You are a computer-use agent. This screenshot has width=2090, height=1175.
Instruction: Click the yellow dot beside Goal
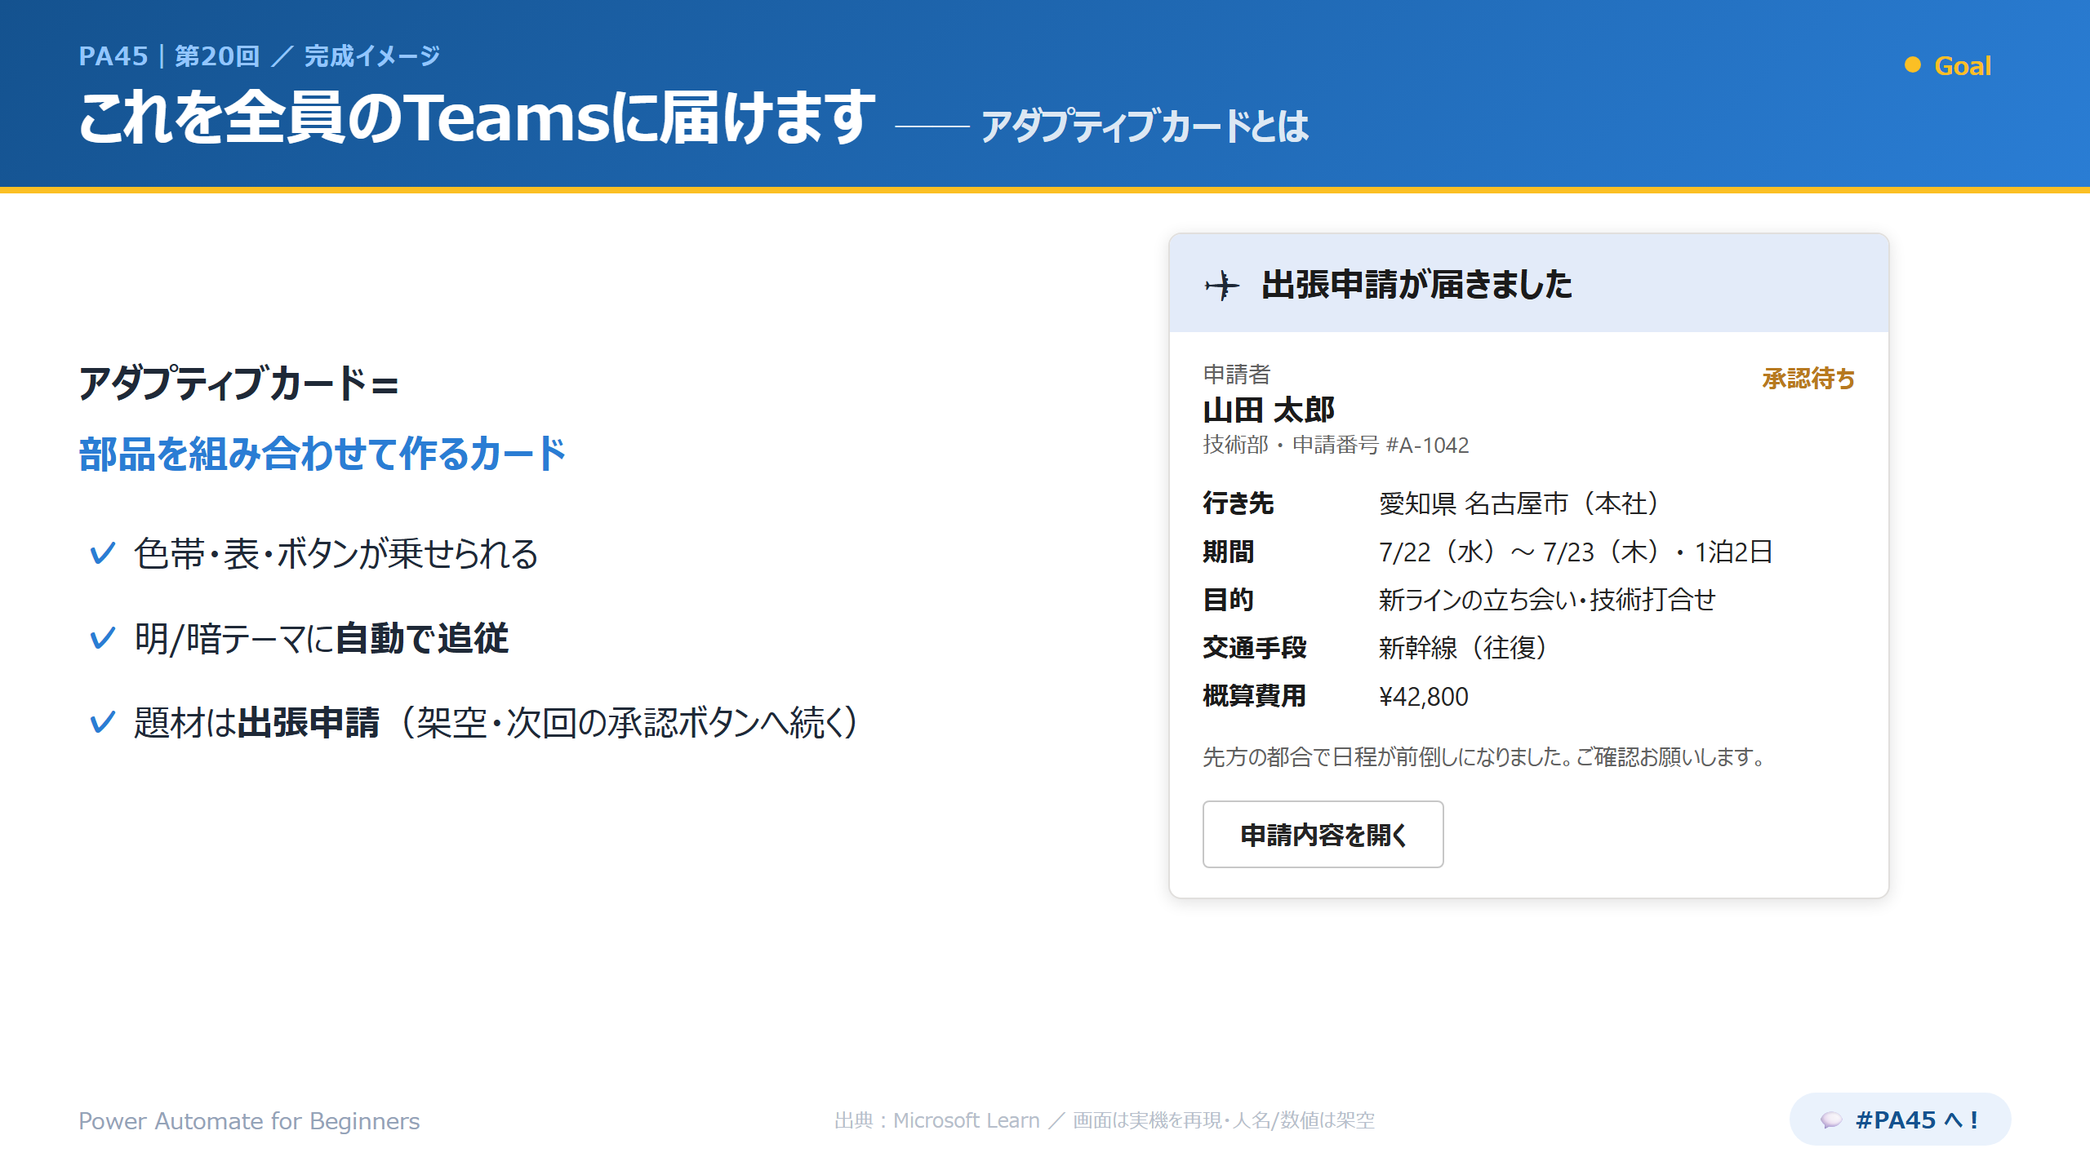(1913, 64)
